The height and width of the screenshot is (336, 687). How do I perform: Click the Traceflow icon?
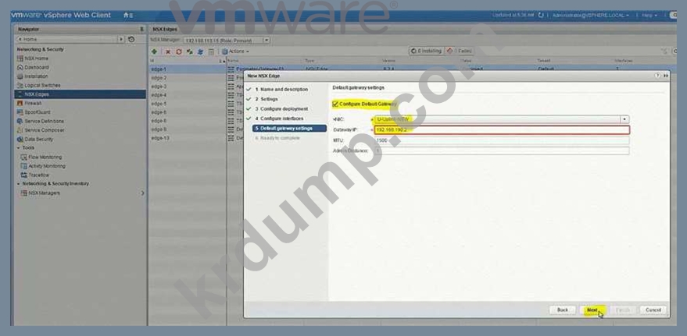point(24,175)
